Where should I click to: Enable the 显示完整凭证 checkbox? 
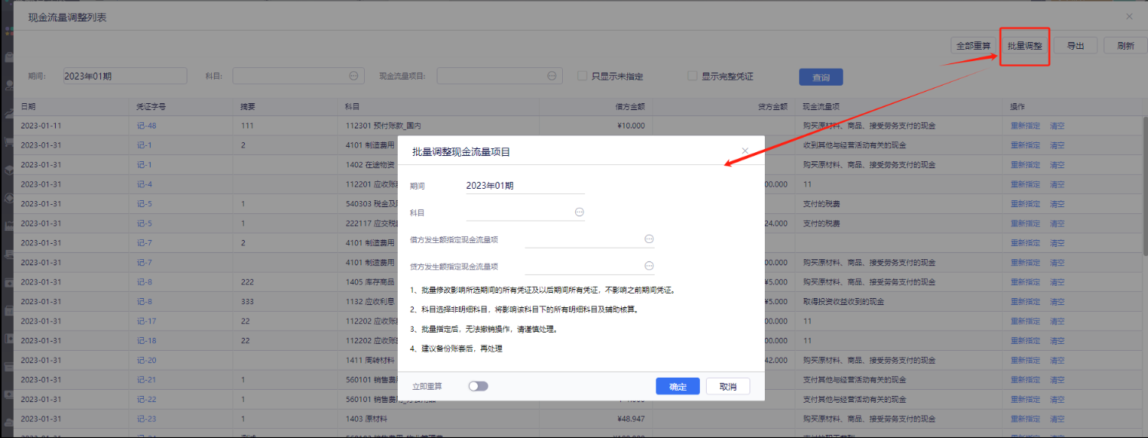[x=692, y=76]
